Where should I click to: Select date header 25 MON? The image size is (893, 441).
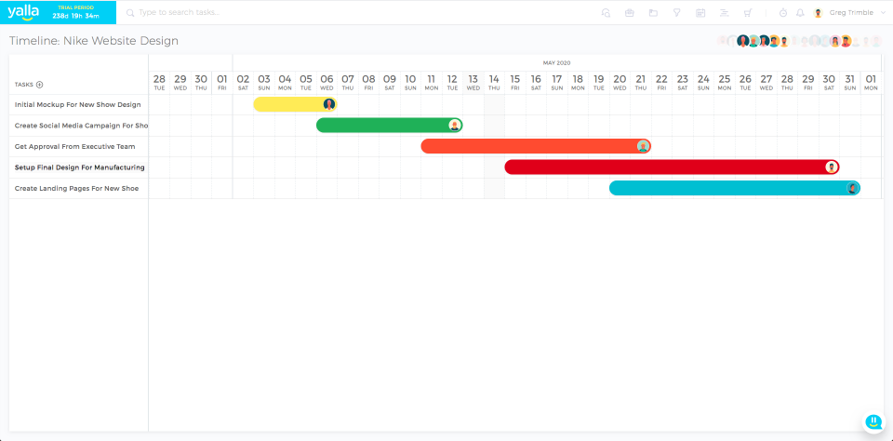pos(725,82)
